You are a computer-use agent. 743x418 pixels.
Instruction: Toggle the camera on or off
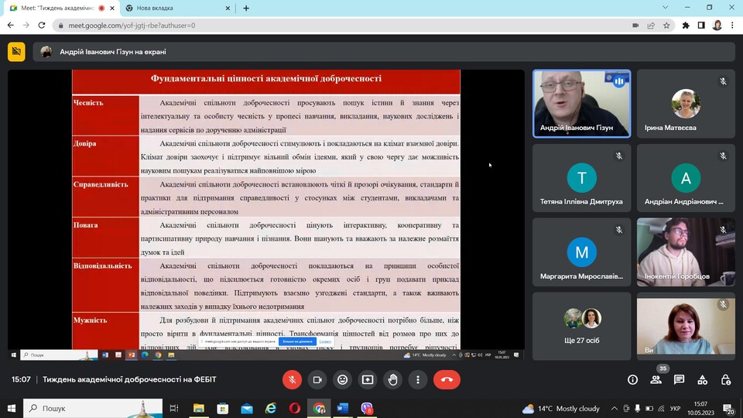[x=317, y=379]
